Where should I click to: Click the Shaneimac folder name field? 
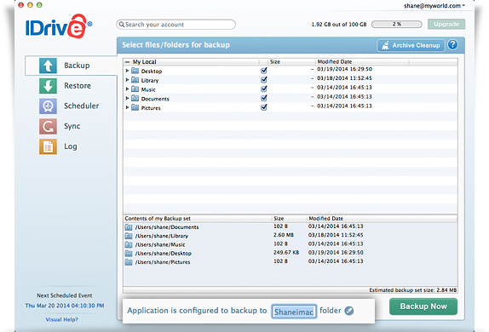[294, 312]
